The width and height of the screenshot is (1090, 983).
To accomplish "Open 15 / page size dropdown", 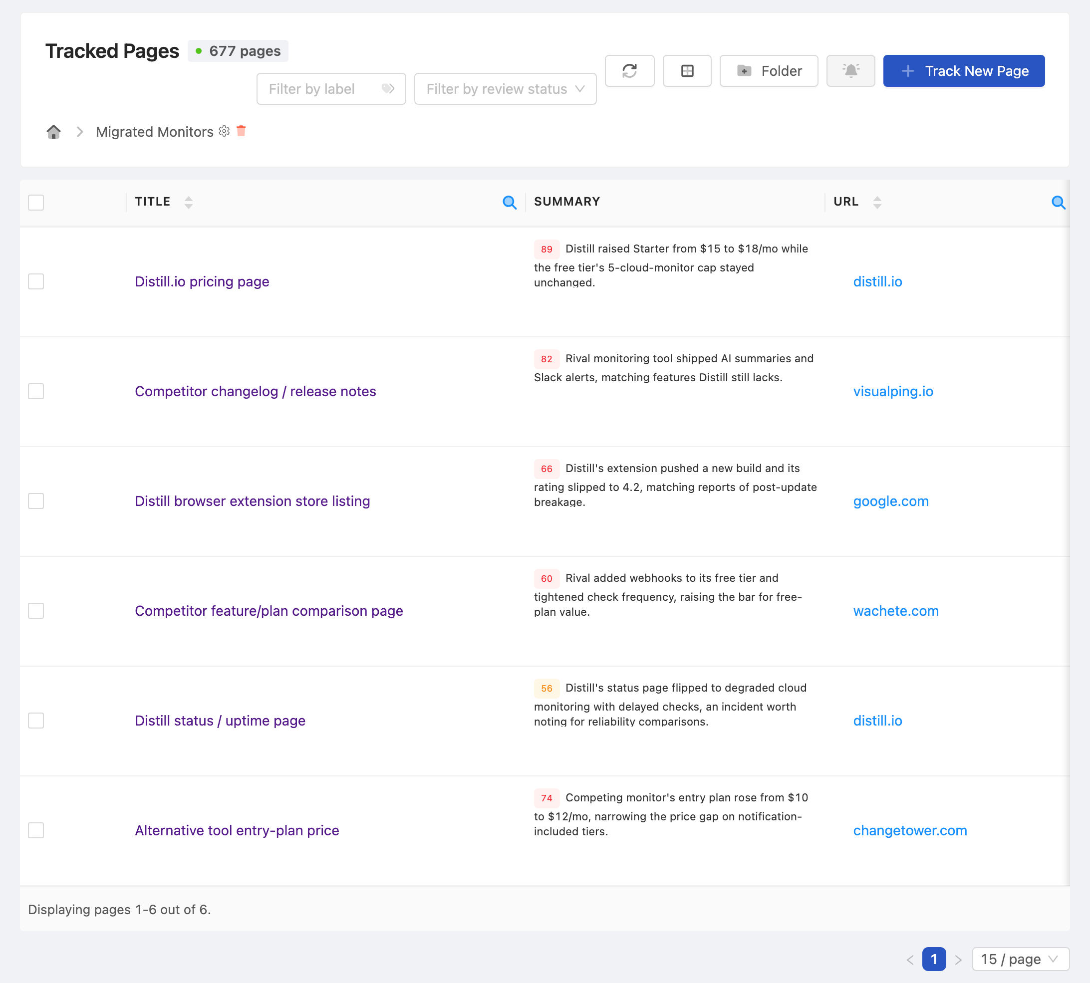I will click(1020, 959).
